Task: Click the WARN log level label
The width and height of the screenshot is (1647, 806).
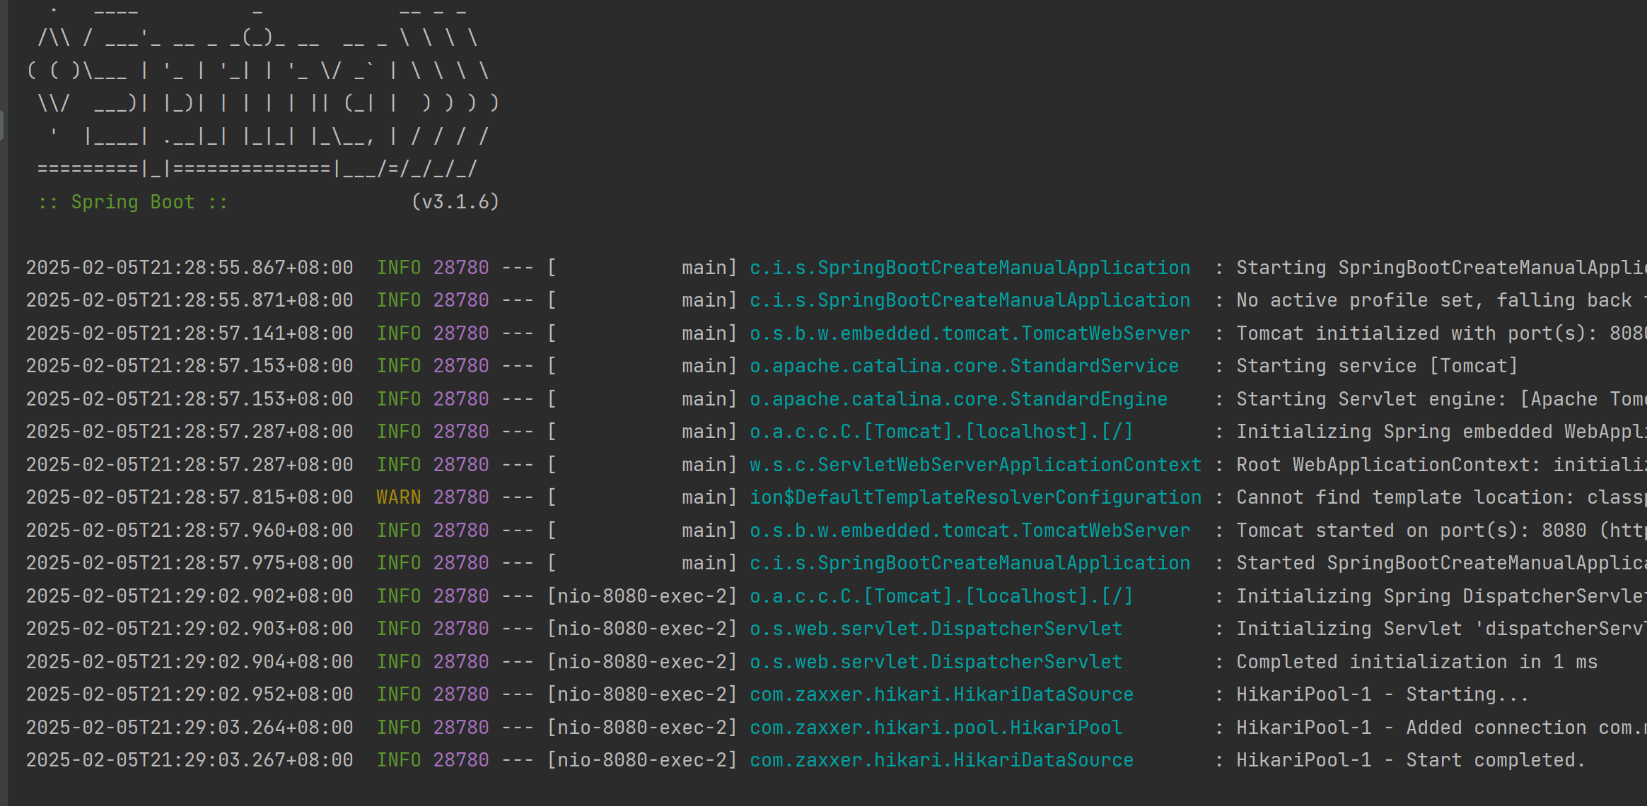Action: [x=399, y=497]
